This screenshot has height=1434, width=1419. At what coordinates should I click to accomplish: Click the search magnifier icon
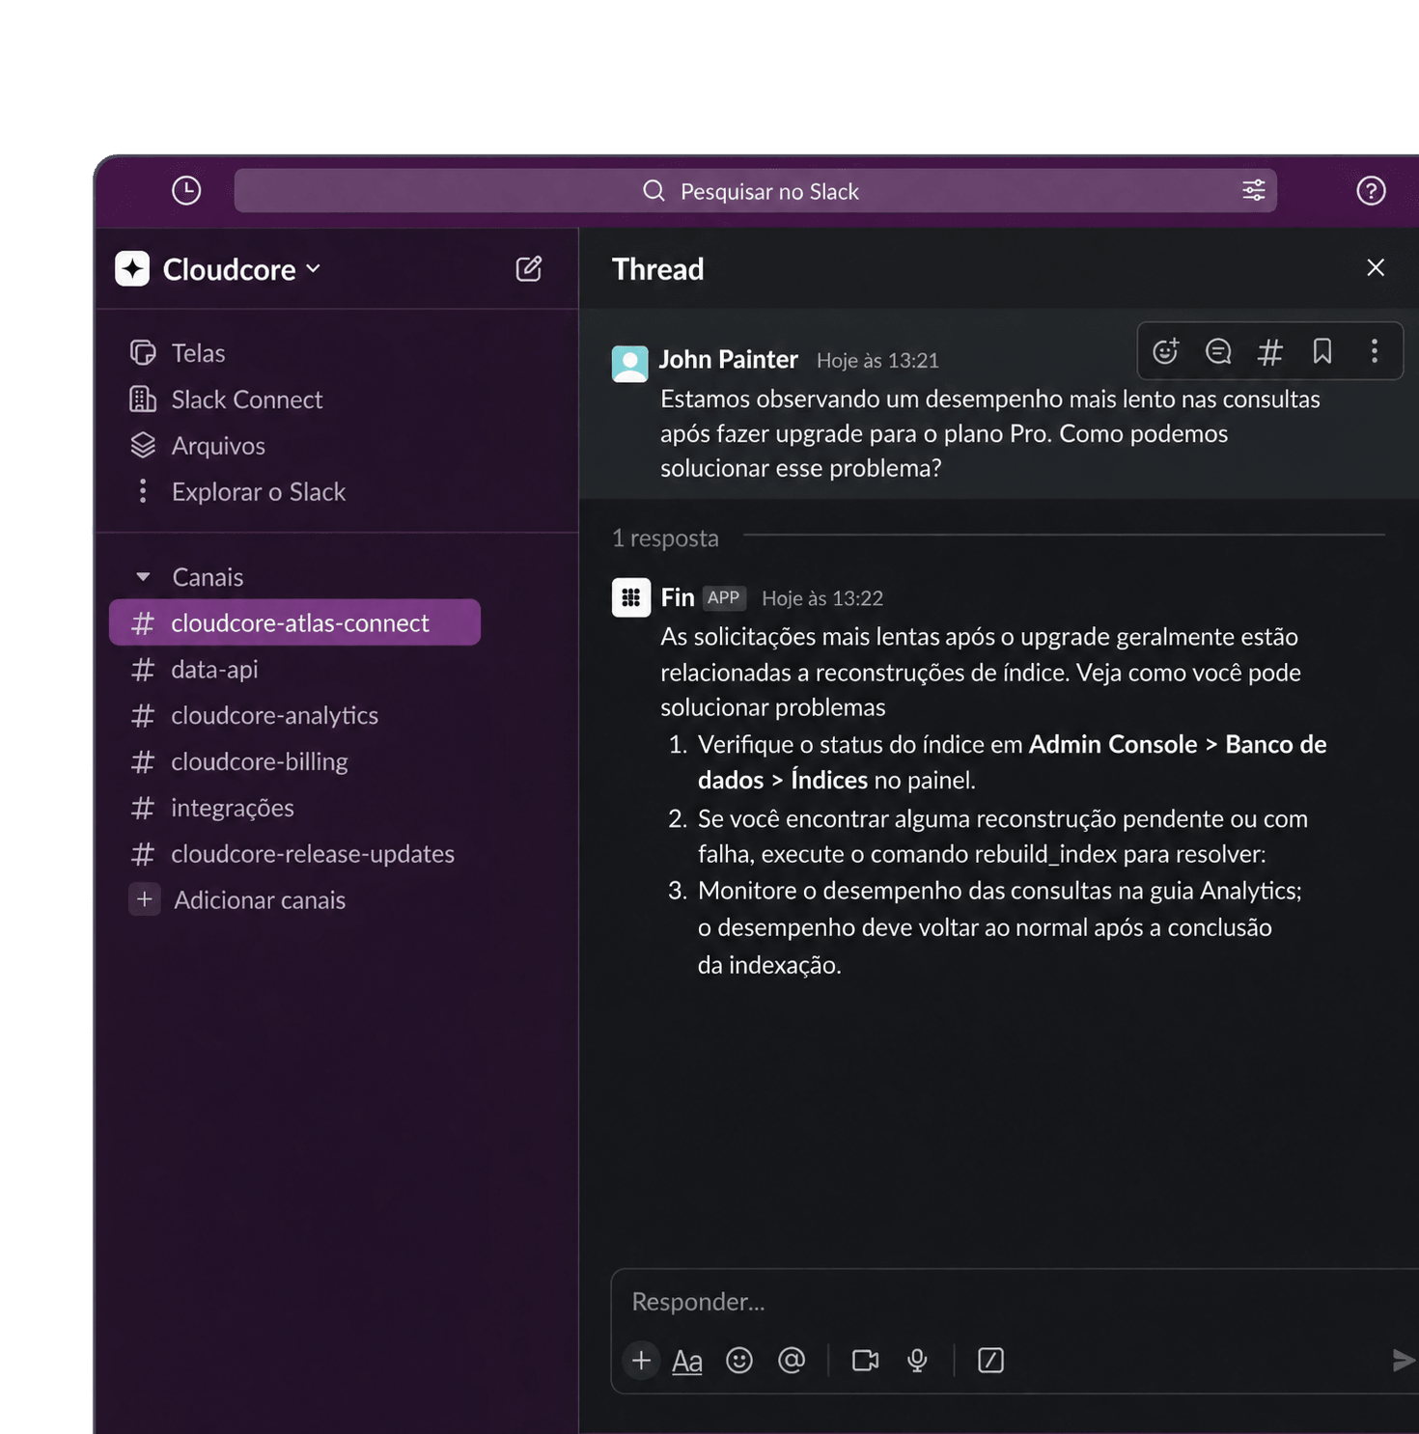tap(654, 190)
